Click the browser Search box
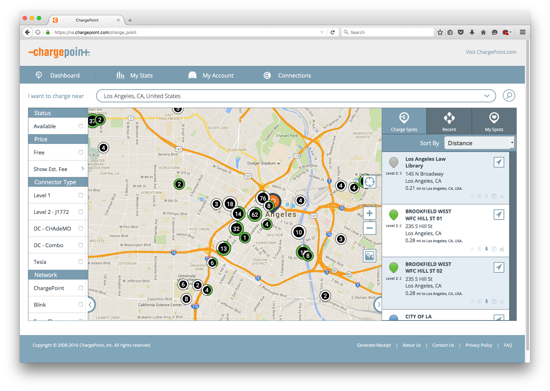550x391 pixels. tap(387, 32)
